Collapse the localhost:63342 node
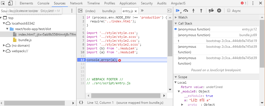The image size is (265, 106). pos(4,23)
